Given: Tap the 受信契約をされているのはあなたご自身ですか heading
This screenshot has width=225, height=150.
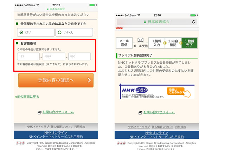Looking at the screenshot, I should pos(53,24).
